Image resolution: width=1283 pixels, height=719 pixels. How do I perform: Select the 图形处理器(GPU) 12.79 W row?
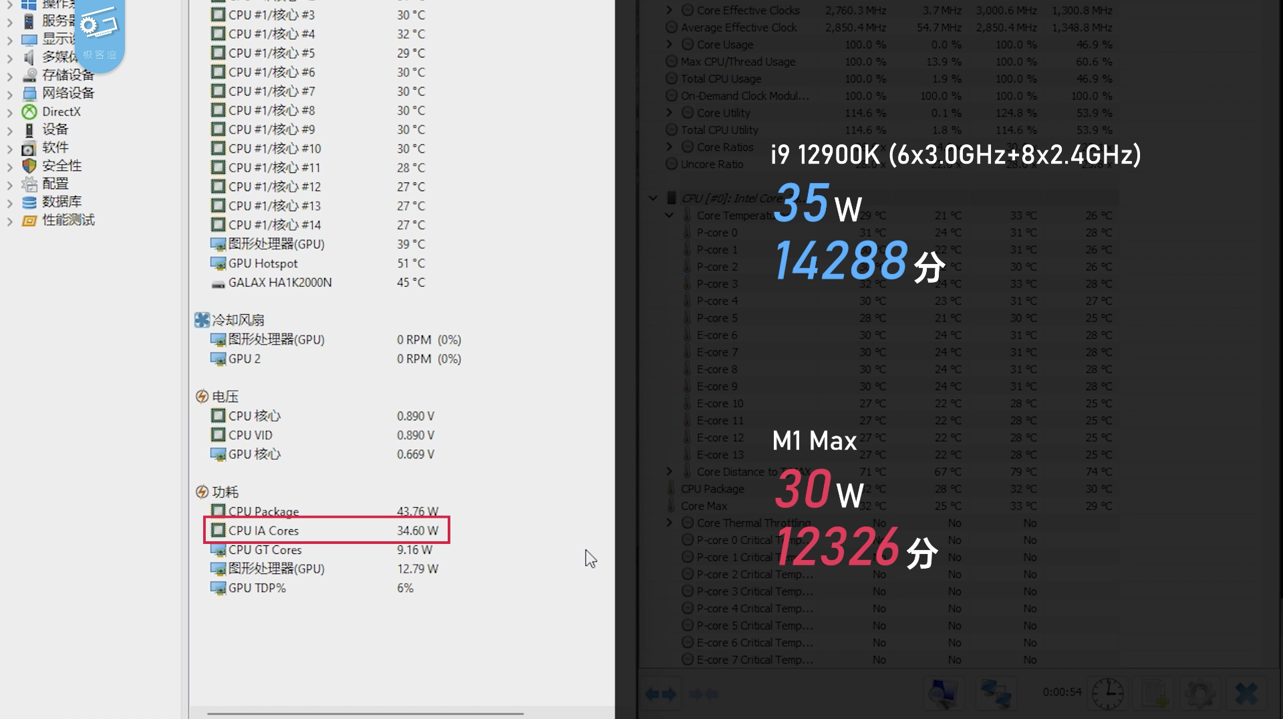324,569
